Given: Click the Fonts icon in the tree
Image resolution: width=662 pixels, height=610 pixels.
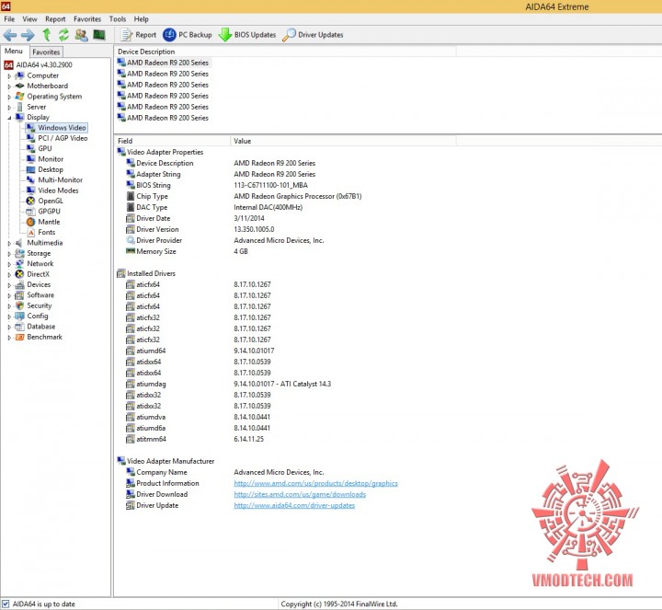Looking at the screenshot, I should tap(30, 233).
